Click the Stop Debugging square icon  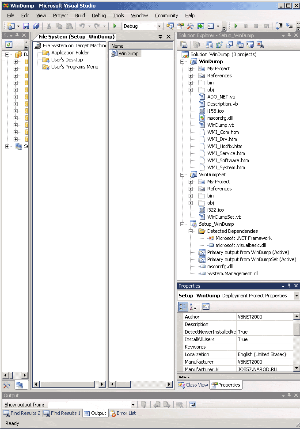(x=256, y=26)
